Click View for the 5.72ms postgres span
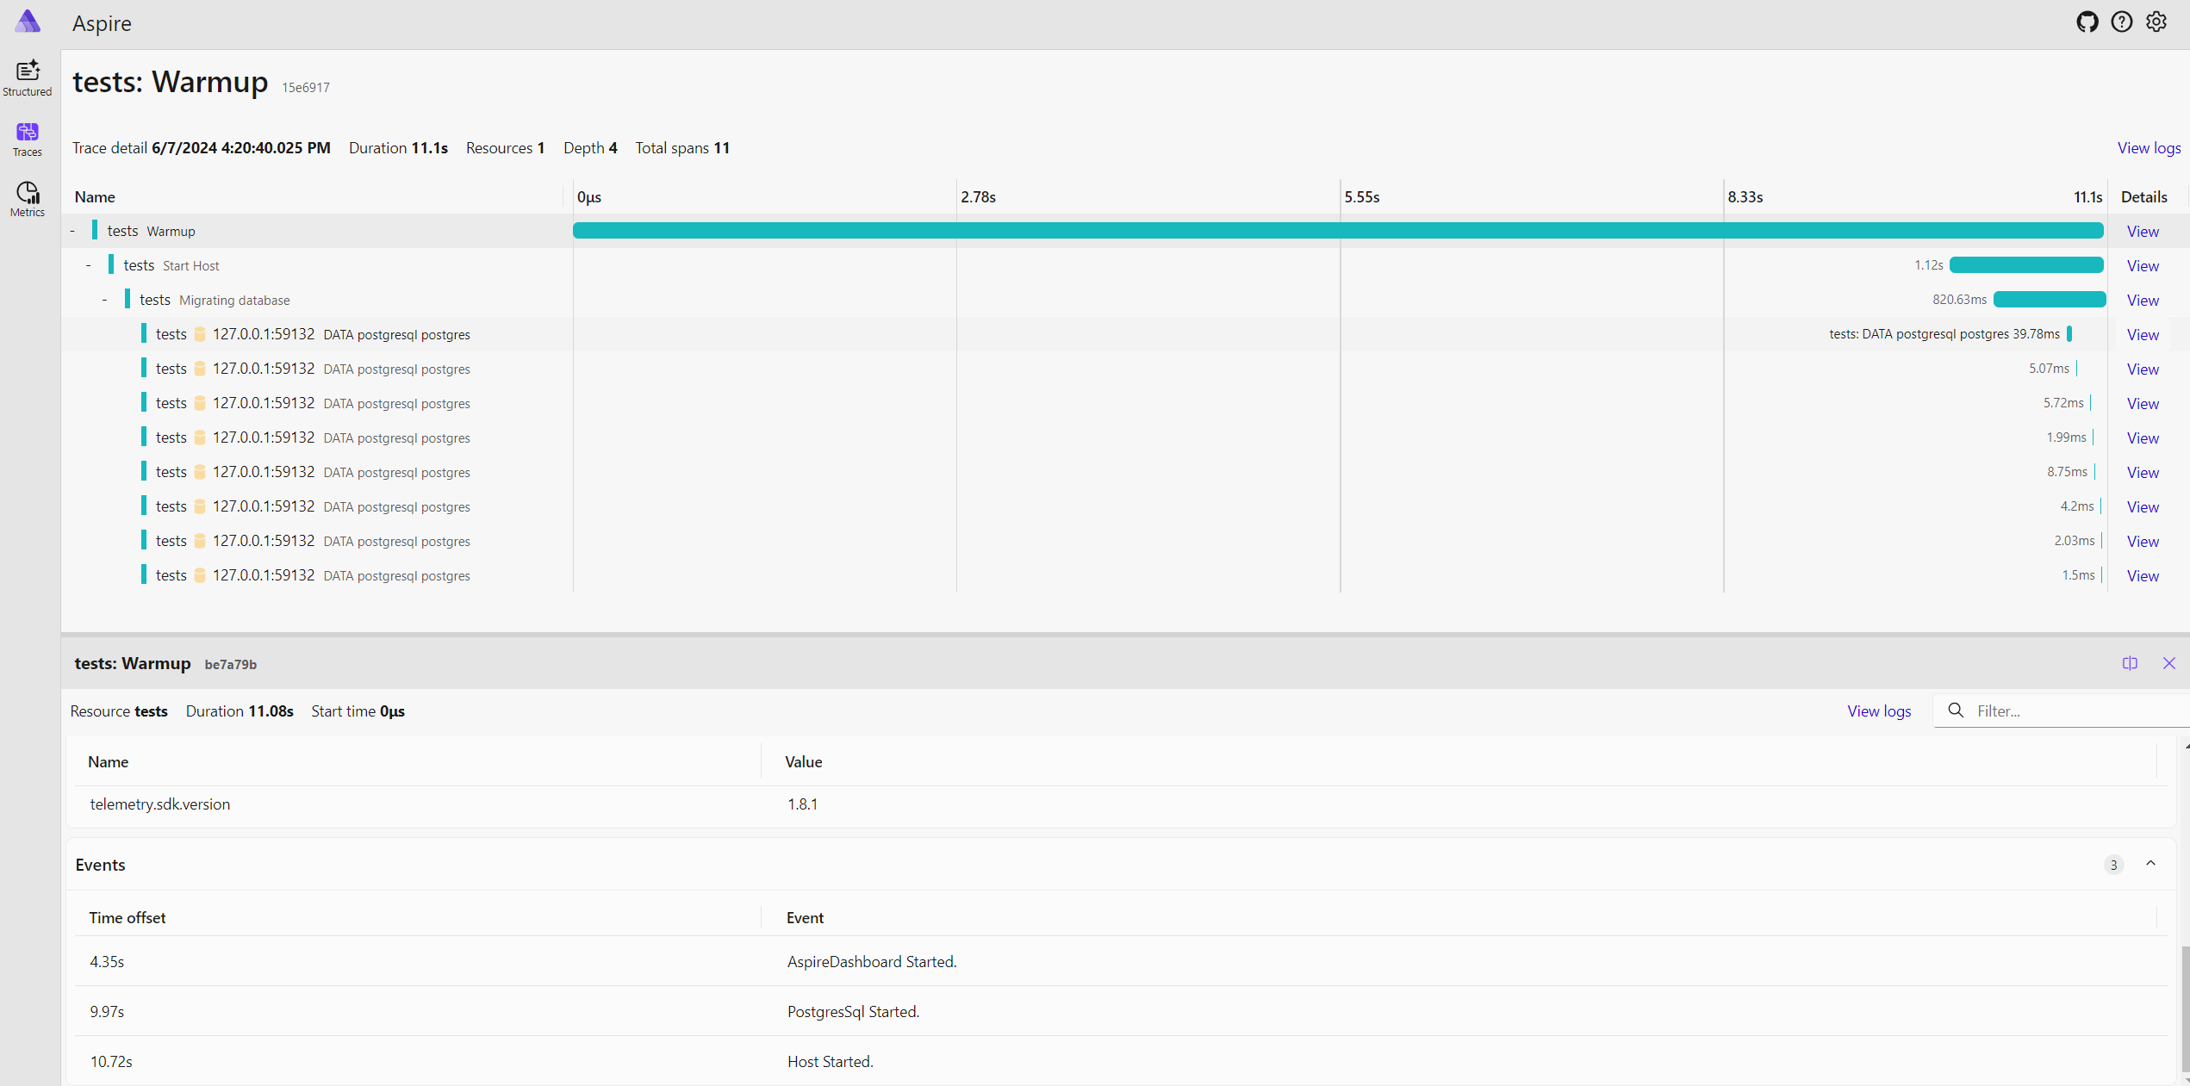The width and height of the screenshot is (2190, 1086). point(2143,404)
